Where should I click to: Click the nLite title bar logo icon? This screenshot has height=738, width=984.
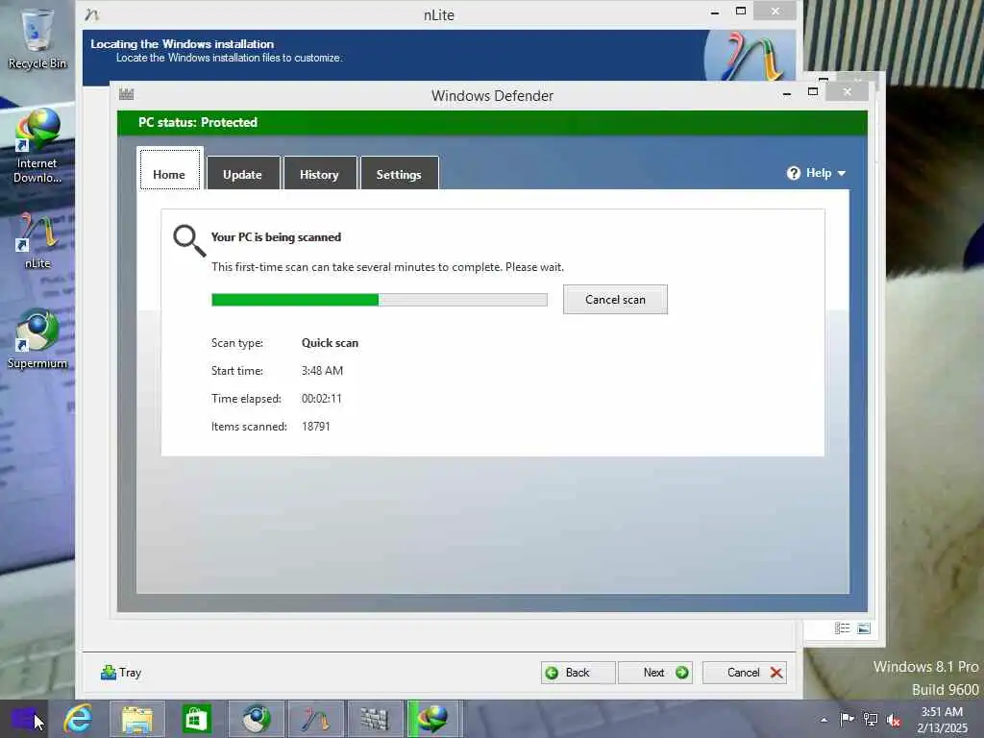point(92,13)
